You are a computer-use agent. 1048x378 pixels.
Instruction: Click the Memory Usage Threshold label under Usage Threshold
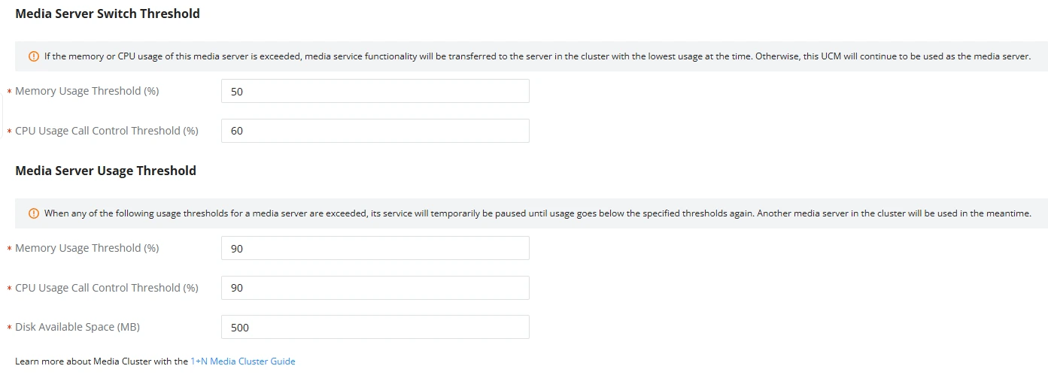point(87,248)
